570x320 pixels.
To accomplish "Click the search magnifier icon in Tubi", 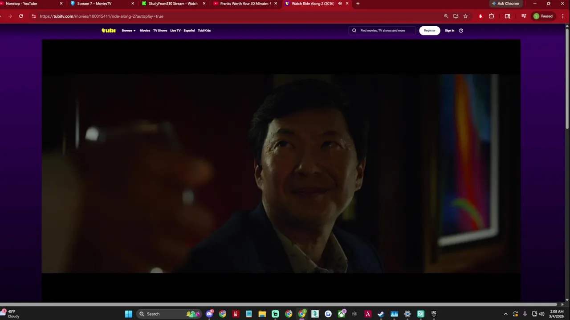I will pos(354,31).
